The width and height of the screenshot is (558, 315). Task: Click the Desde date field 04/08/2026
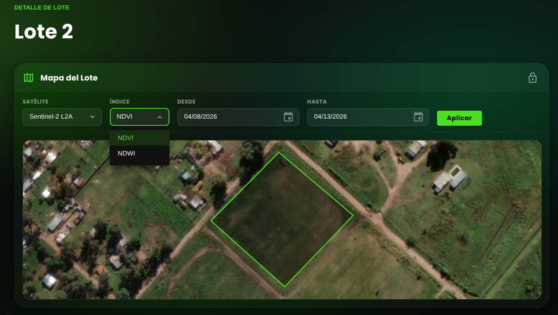(238, 117)
